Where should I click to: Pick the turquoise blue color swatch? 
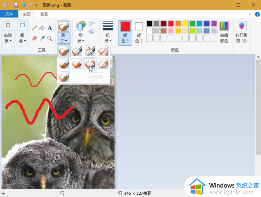pos(199,24)
